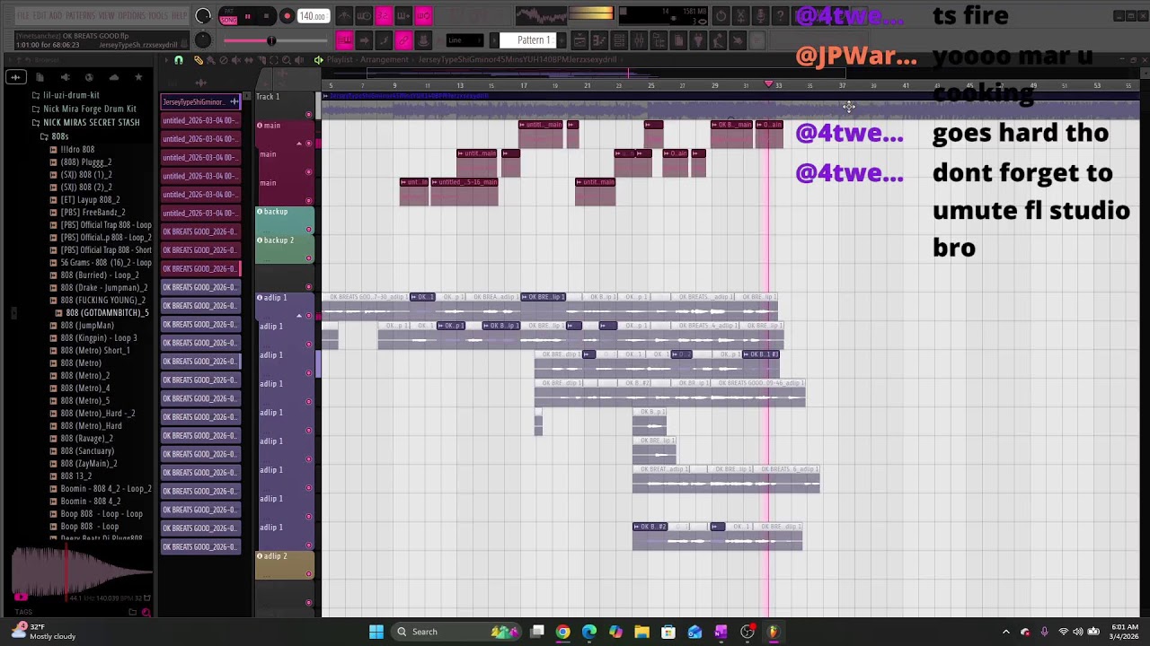Viewport: 1150px width, 646px height.
Task: Open the Playlist window icon in the toolbar
Action: pyautogui.click(x=579, y=40)
